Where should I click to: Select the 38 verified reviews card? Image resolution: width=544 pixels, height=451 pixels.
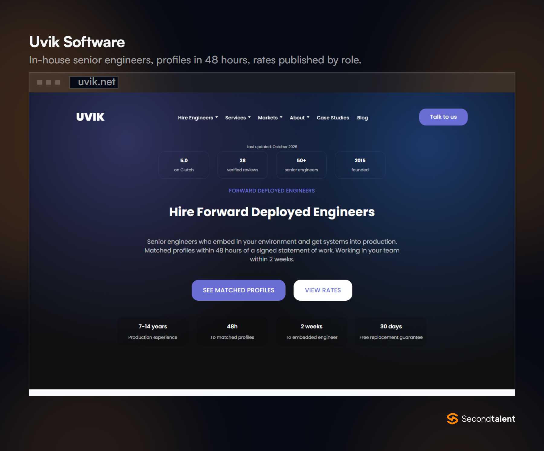pos(243,165)
